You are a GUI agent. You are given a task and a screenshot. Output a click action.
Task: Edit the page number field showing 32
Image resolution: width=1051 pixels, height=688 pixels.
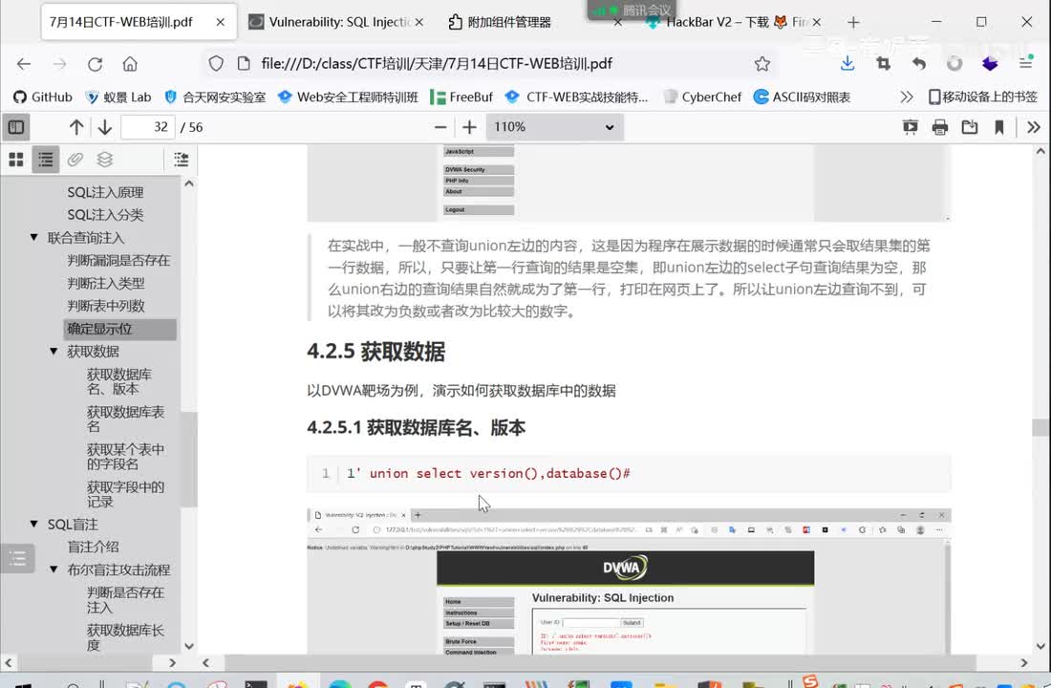pos(148,127)
